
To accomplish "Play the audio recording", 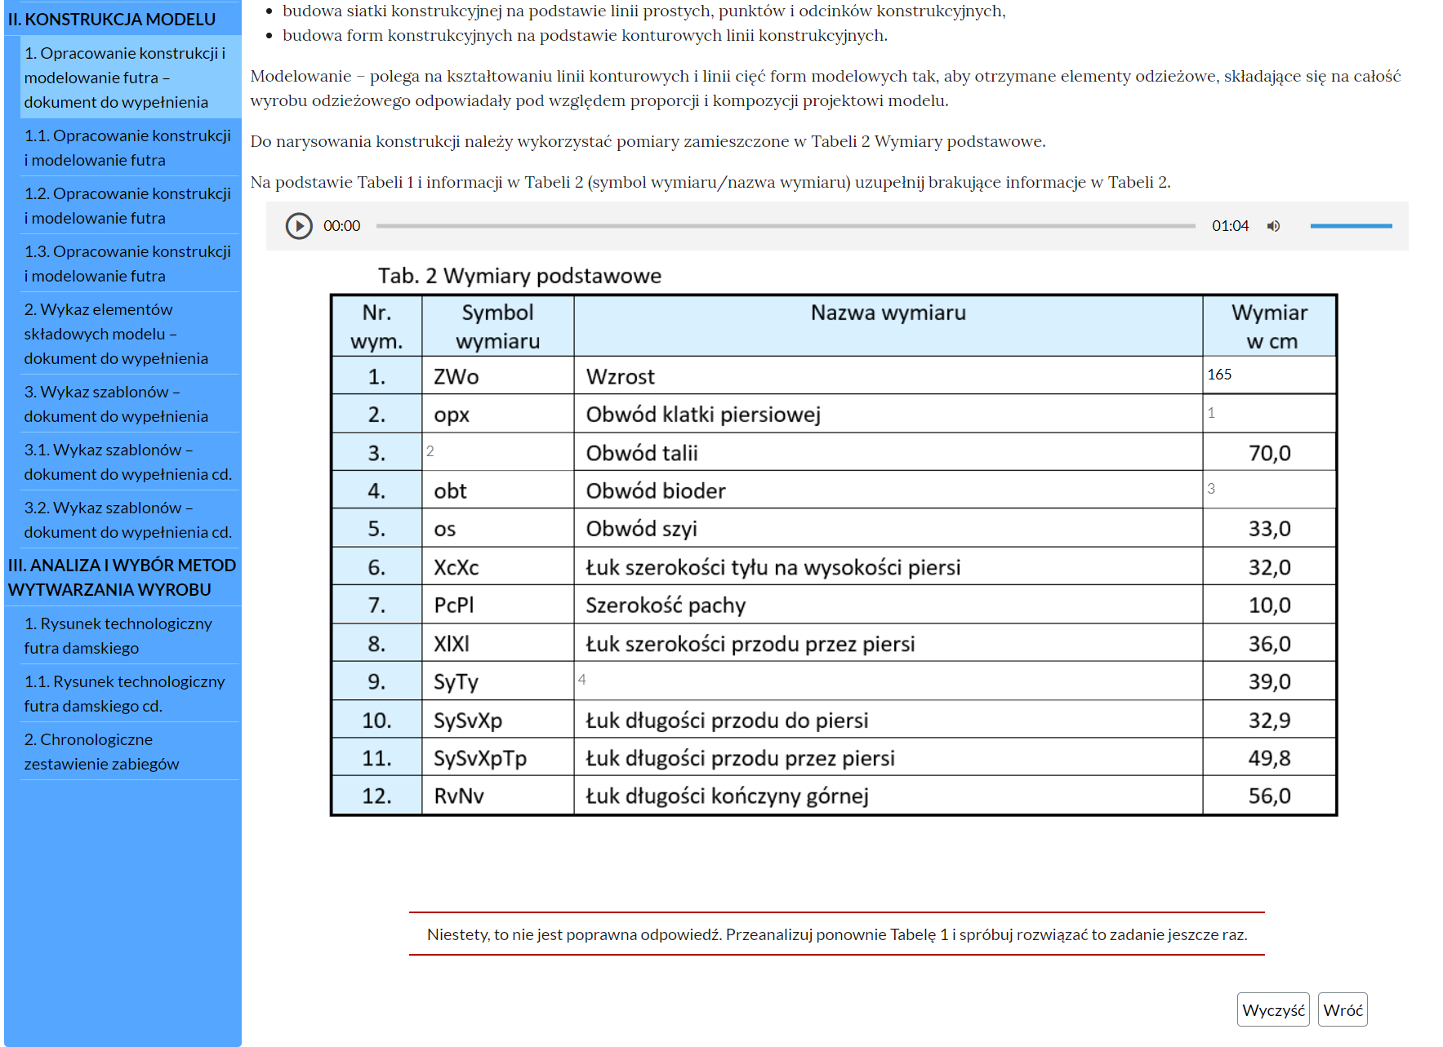I will 299,226.
